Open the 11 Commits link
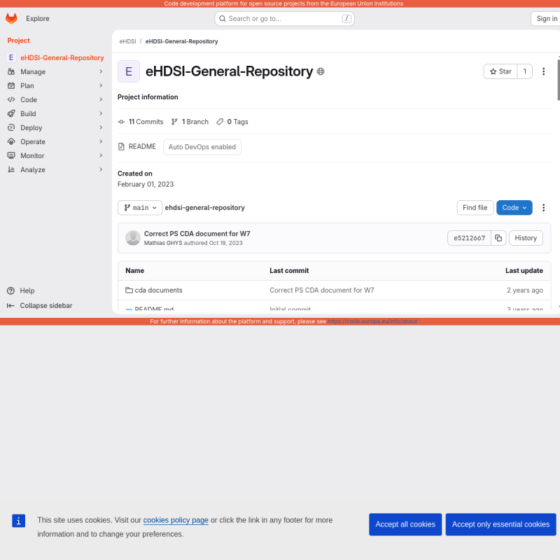 [141, 122]
